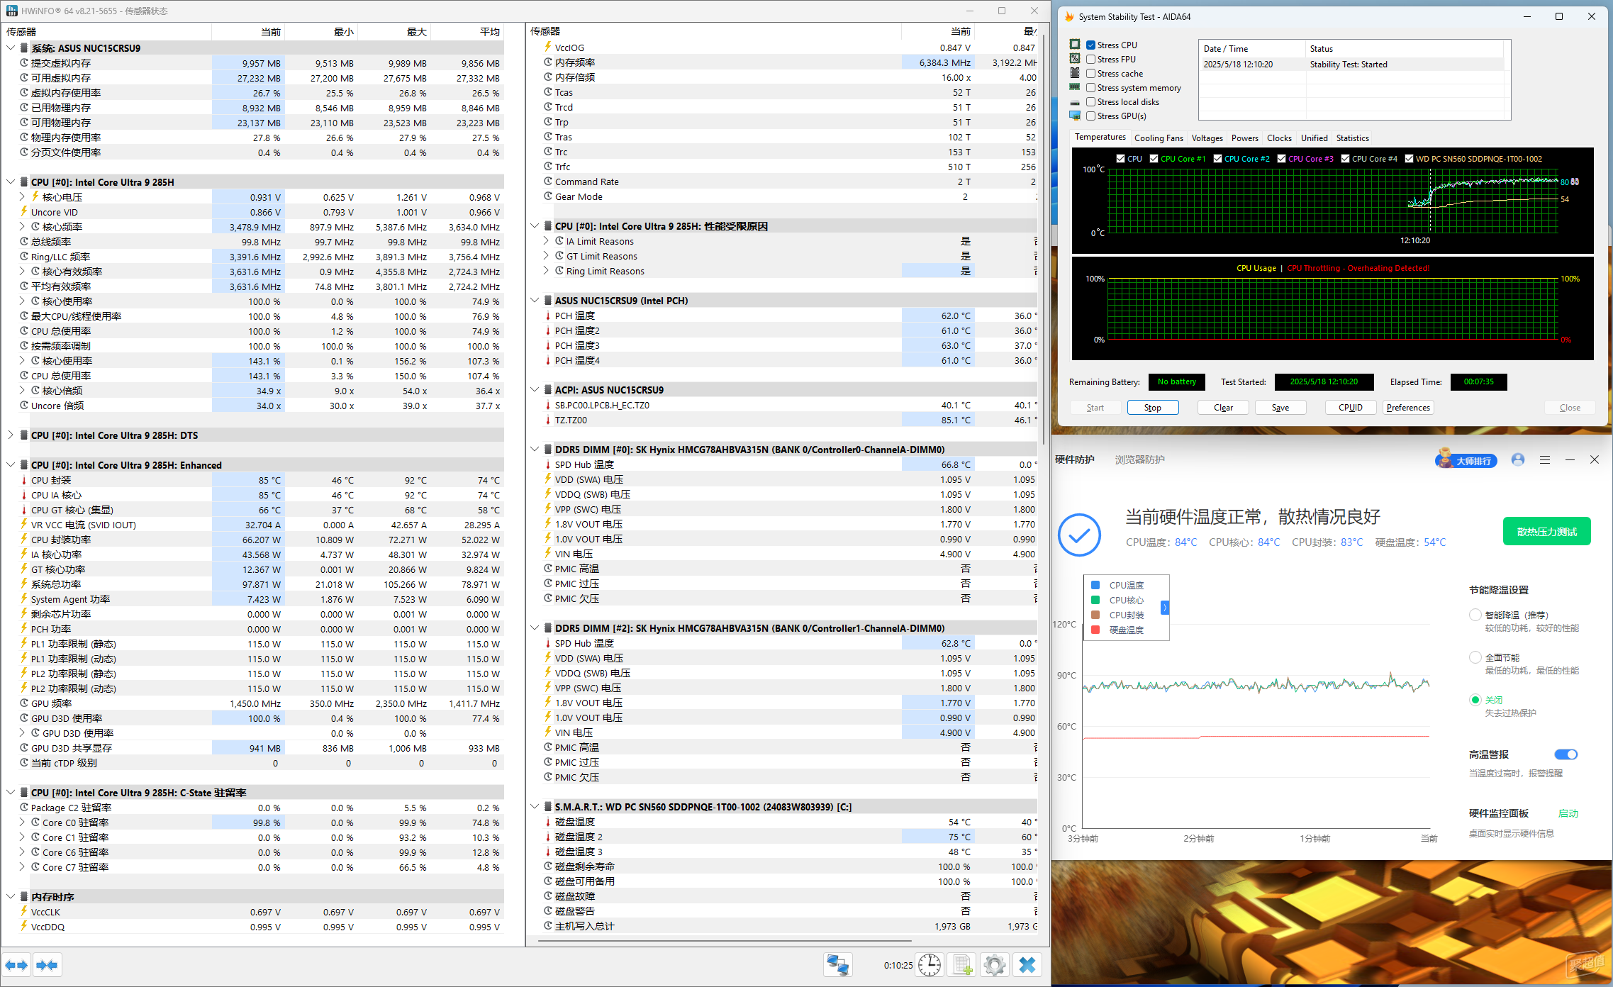Click HWiNFO log file add icon
Screen dimensions: 1613x987
pos(962,965)
